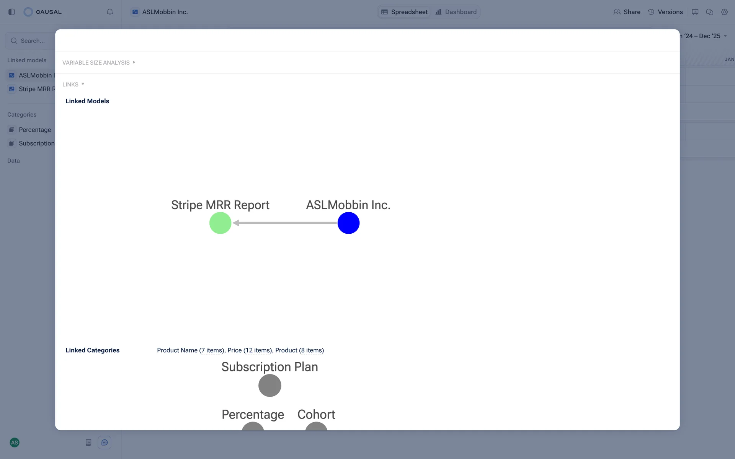
Task: Click the green Stripe MRR Report node
Action: [x=220, y=223]
